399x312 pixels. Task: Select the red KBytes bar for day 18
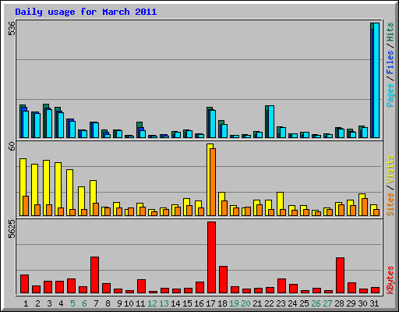(223, 280)
